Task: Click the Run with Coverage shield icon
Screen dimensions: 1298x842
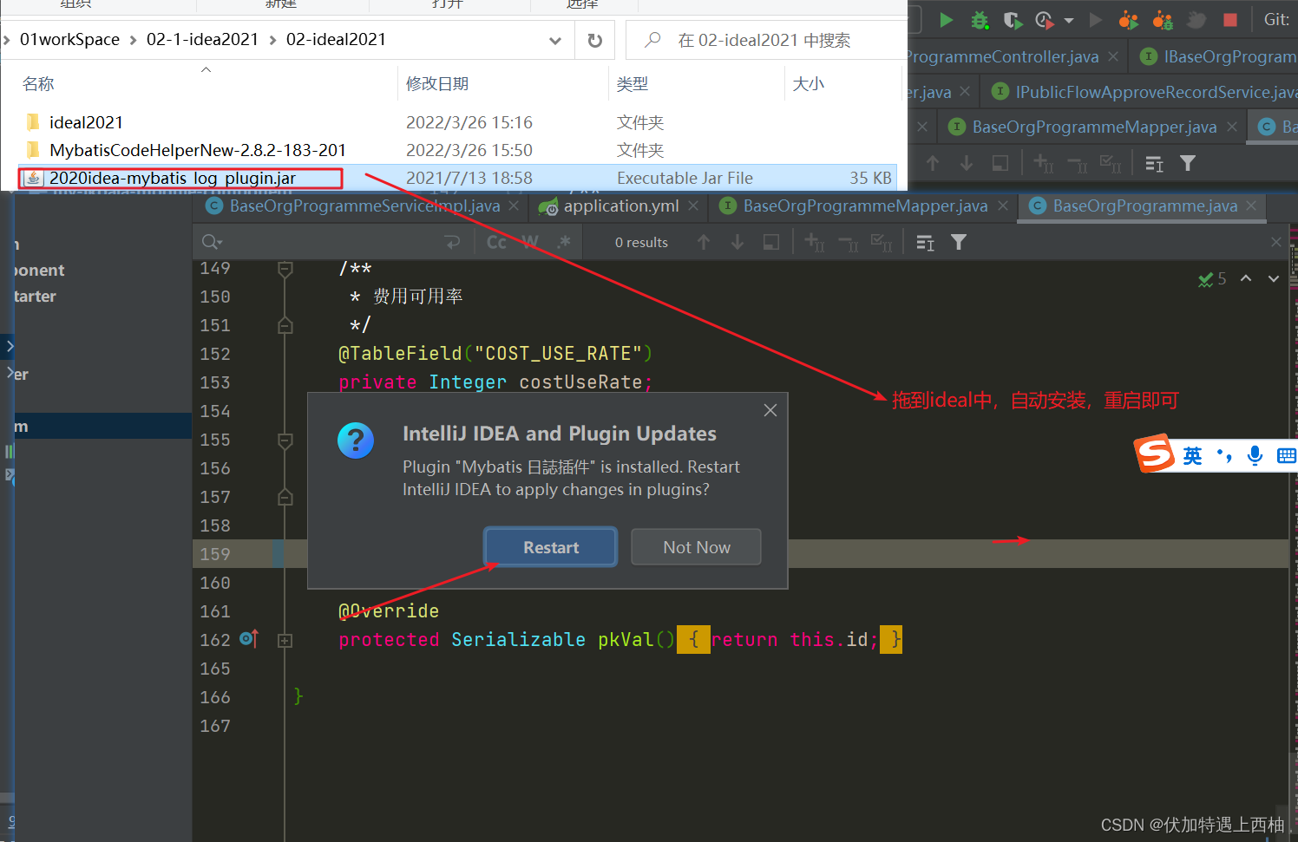Action: coord(1013,19)
